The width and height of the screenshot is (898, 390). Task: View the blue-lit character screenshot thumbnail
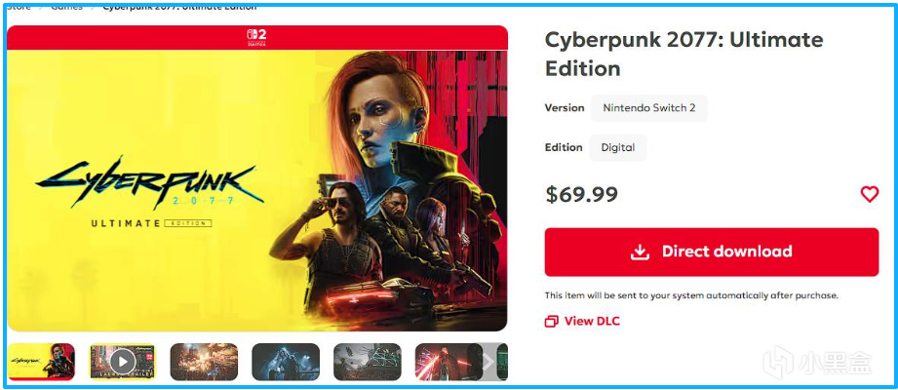[x=286, y=362]
